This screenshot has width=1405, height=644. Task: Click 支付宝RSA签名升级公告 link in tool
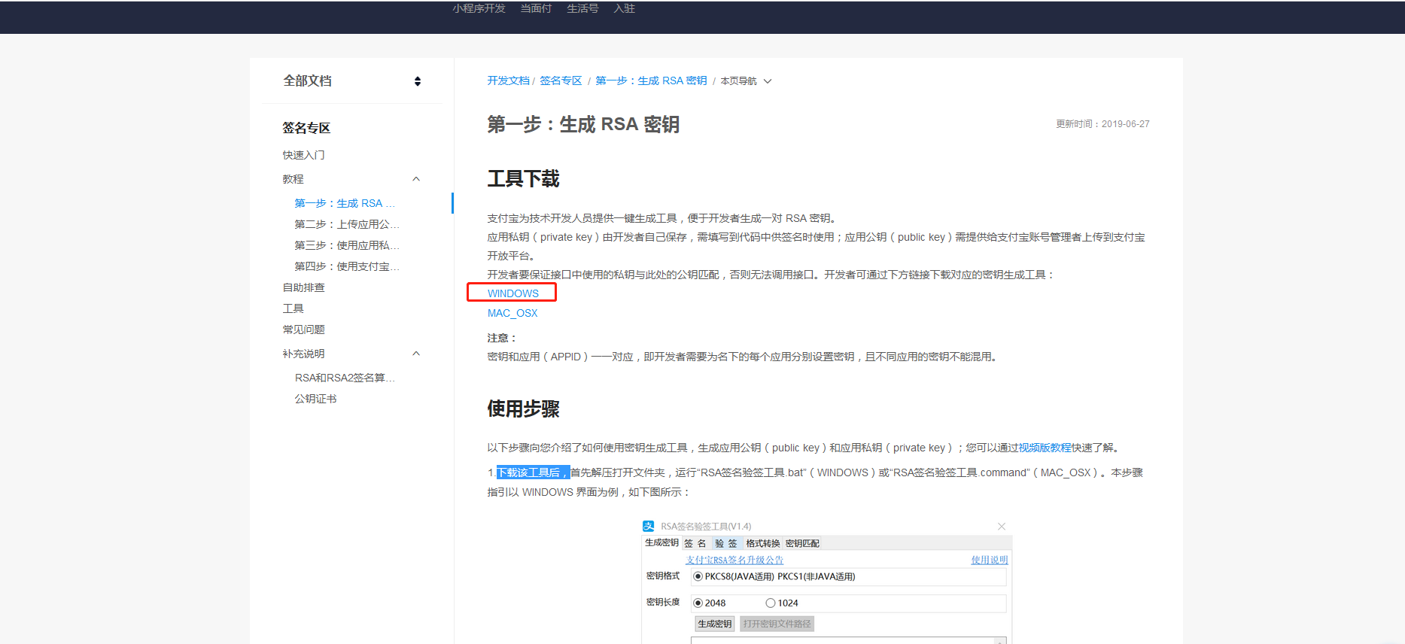734,560
